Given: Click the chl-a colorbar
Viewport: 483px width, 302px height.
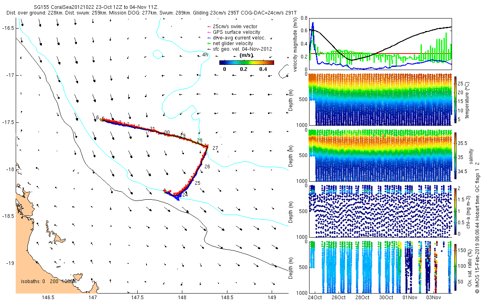Looking at the screenshot, I should [456, 211].
